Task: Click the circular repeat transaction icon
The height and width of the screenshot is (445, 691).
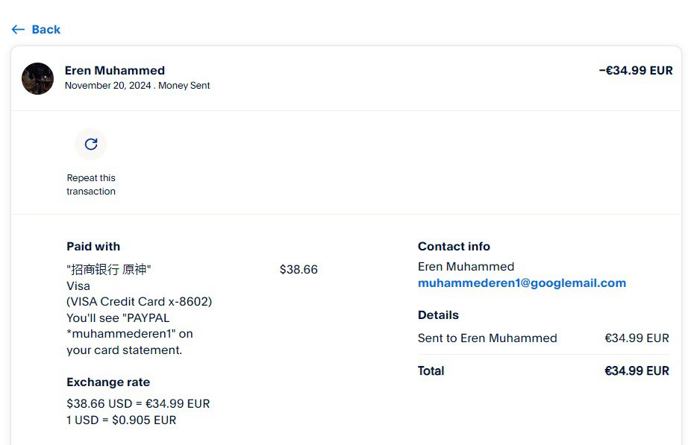Action: point(91,145)
